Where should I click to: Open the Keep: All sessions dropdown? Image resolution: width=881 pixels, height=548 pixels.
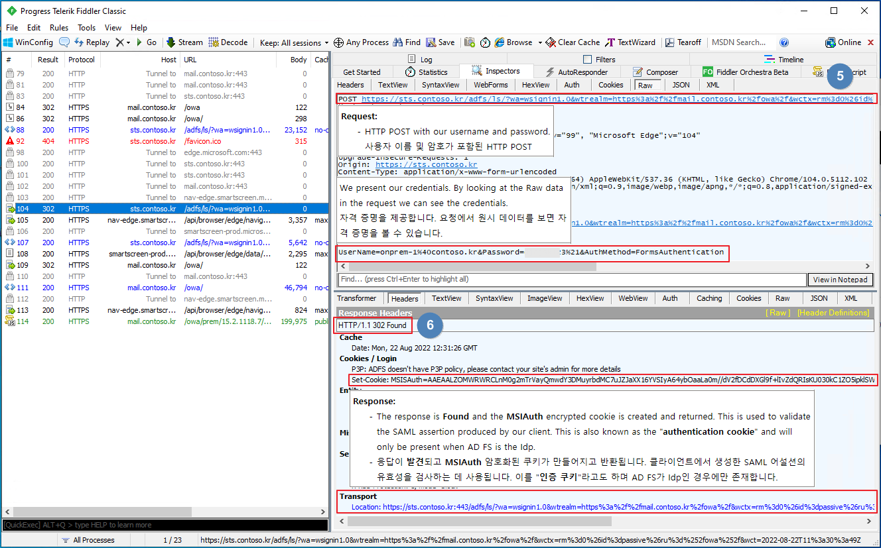point(294,42)
